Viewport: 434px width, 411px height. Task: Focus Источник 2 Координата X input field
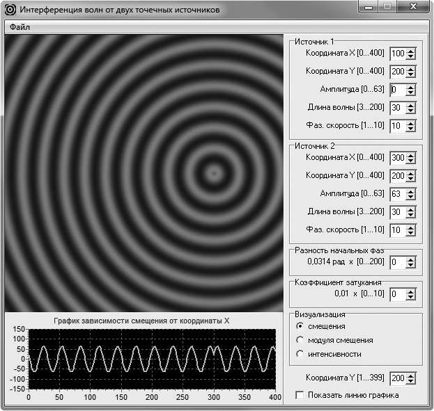tap(398, 158)
